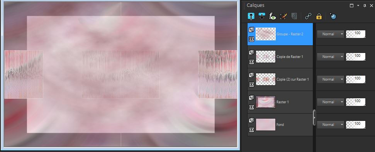Click the blue globe icon in Calques toolbar
375x152 pixels.
click(333, 16)
